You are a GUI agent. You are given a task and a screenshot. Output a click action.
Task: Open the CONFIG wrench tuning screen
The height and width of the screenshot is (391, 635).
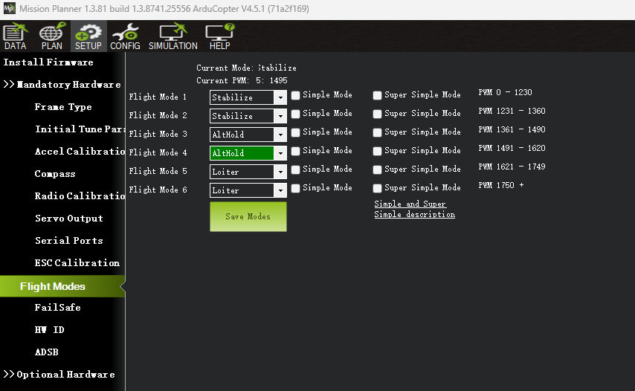point(125,36)
